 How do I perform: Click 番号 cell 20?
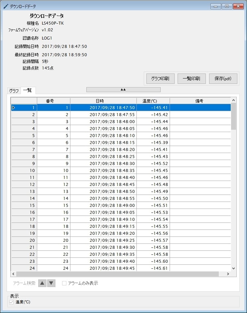coord(53,240)
